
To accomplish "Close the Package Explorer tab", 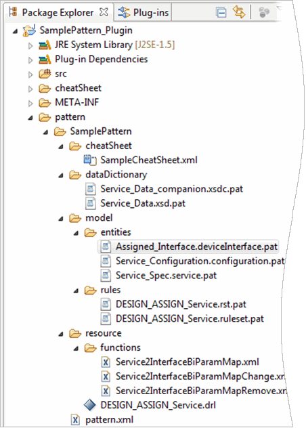I will pyautogui.click(x=104, y=12).
